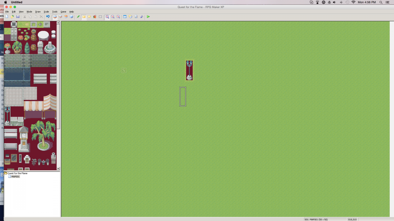Click the Open Project folder icon

point(12,17)
